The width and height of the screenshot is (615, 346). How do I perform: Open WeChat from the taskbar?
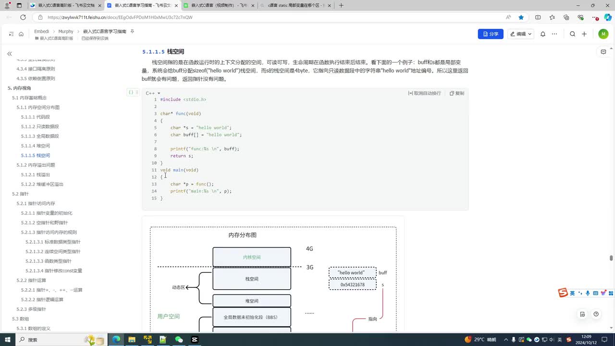coord(179,340)
